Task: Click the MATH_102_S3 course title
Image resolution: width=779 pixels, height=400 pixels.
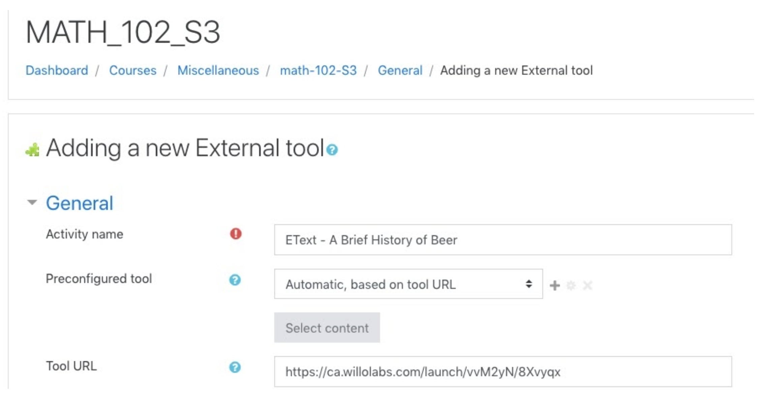Action: (x=123, y=32)
